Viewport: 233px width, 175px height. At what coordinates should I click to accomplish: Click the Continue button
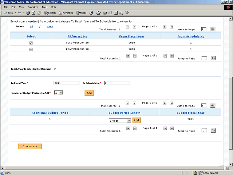pyautogui.click(x=30, y=146)
